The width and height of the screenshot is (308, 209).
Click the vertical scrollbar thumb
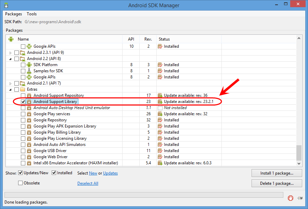(x=299, y=153)
